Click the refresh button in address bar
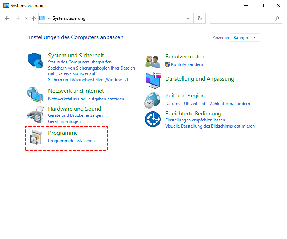Viewport: 287px width, 239px height. click(200, 18)
